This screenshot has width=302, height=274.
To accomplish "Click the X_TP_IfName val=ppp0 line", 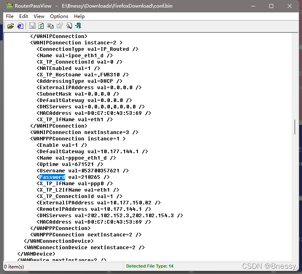I will (x=75, y=183).
